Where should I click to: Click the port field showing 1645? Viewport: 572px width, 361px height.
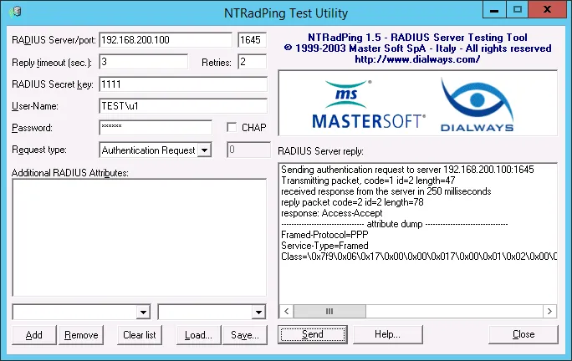(252, 40)
